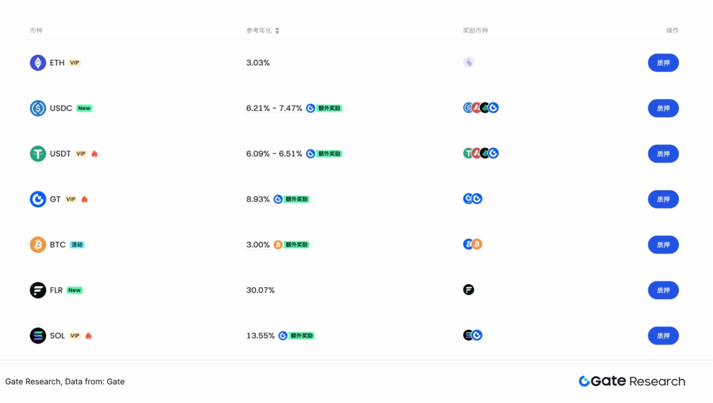This screenshot has height=403, width=713.
Task: Click the FLR Flare icon
Action: 38,290
